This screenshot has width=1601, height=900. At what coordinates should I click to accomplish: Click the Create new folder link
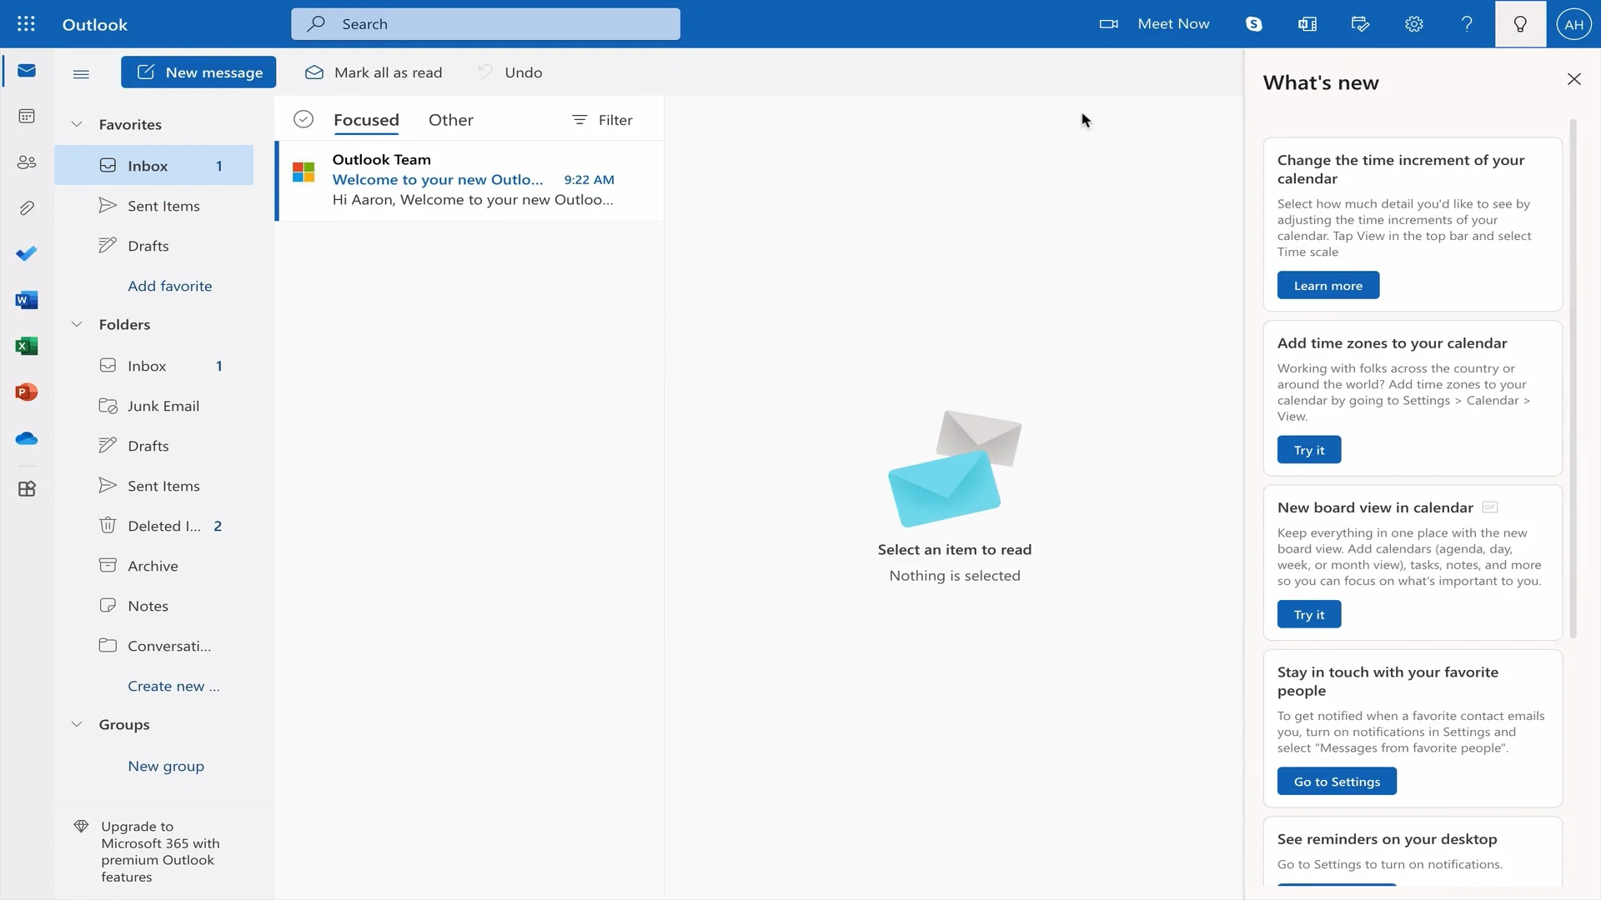(173, 686)
